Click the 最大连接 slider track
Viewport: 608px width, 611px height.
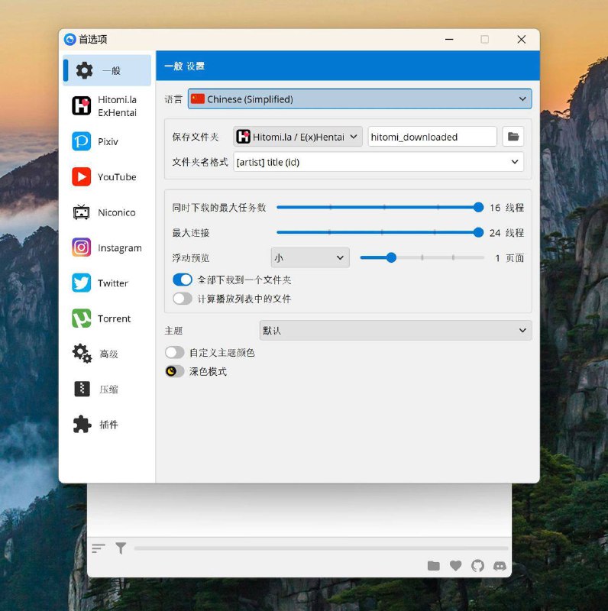pos(377,232)
